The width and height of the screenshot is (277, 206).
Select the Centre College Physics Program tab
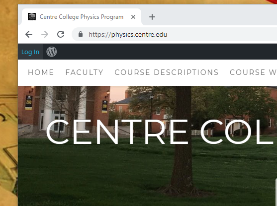pos(82,17)
